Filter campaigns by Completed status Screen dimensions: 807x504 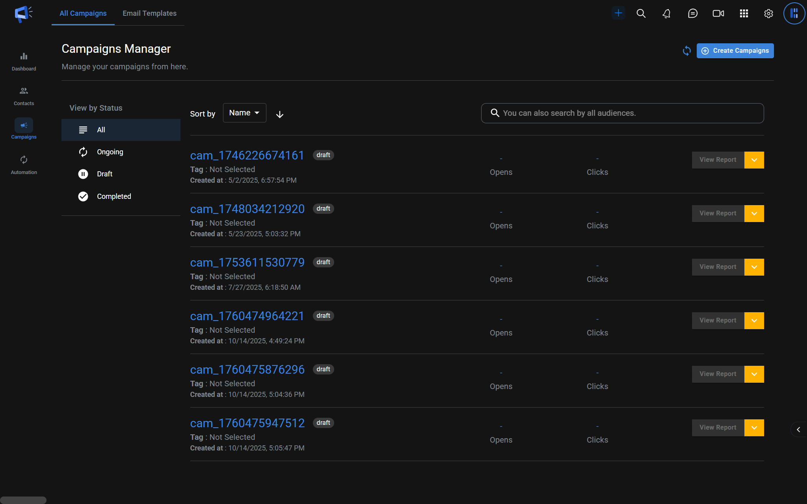point(113,196)
